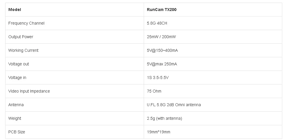Select the 5.8G 48CH value
Image resolution: width=286 pixels, height=140 pixels.
[157, 23]
